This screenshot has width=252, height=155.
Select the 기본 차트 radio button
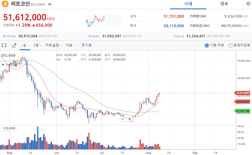click(x=207, y=45)
